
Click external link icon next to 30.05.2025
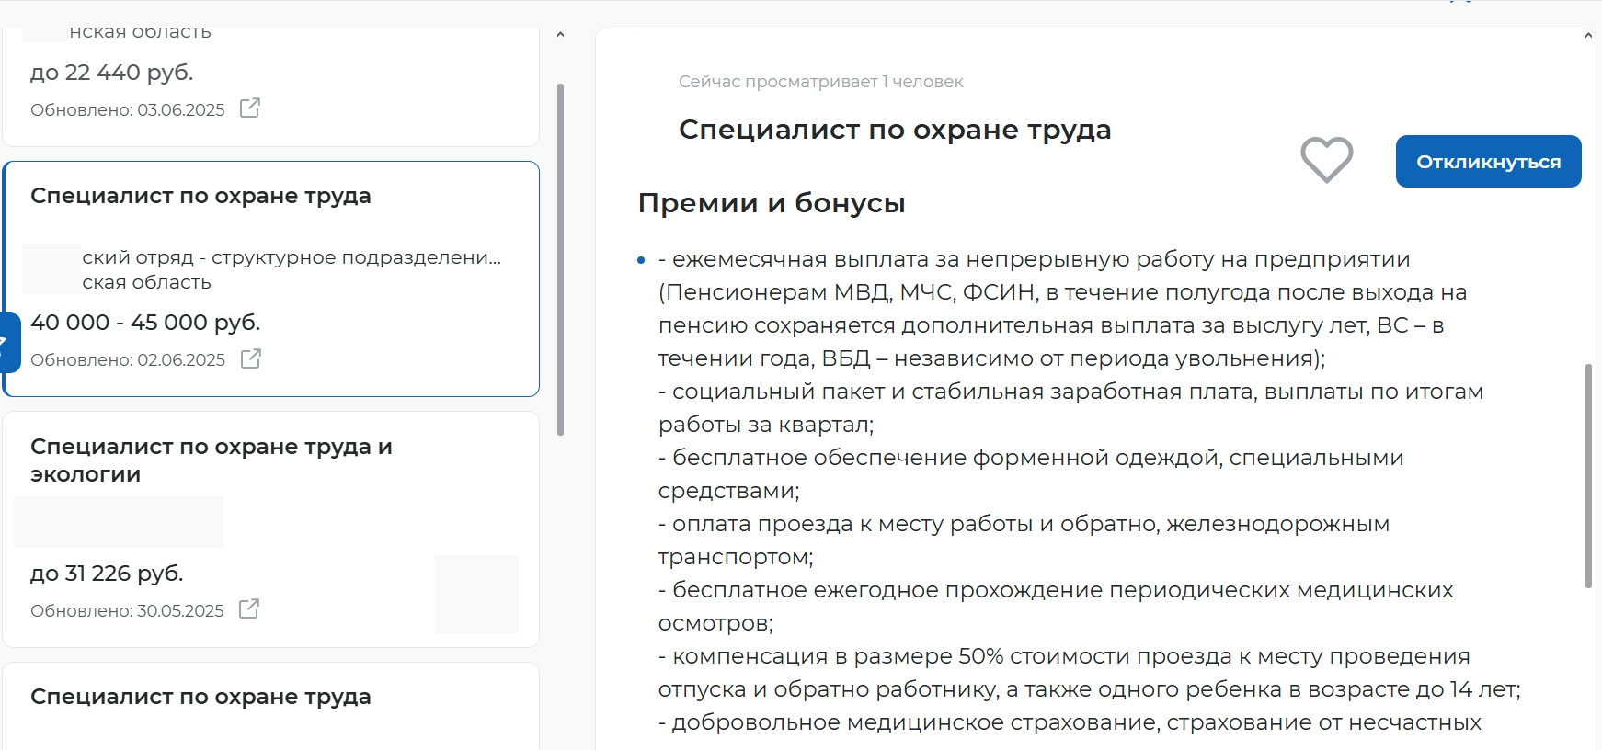(248, 609)
